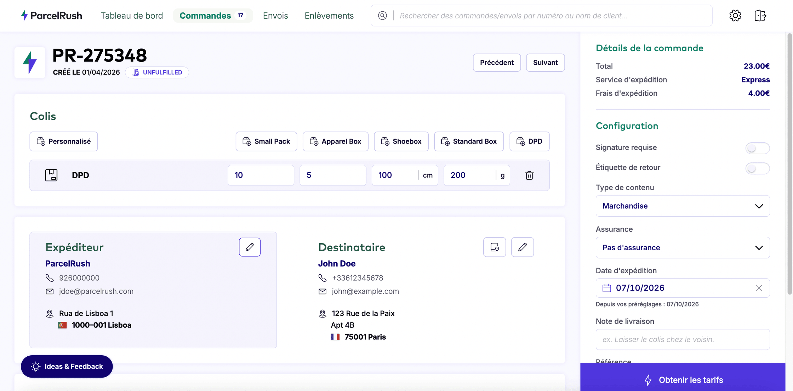Add an Apparel Box parcel
This screenshot has height=391, width=793.
[x=335, y=141]
